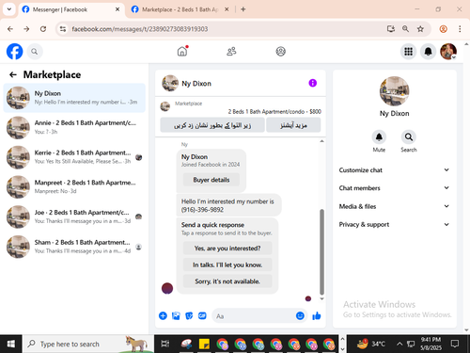The width and height of the screenshot is (470, 353).
Task: Open Sham conversation in list
Action: pyautogui.click(x=74, y=247)
